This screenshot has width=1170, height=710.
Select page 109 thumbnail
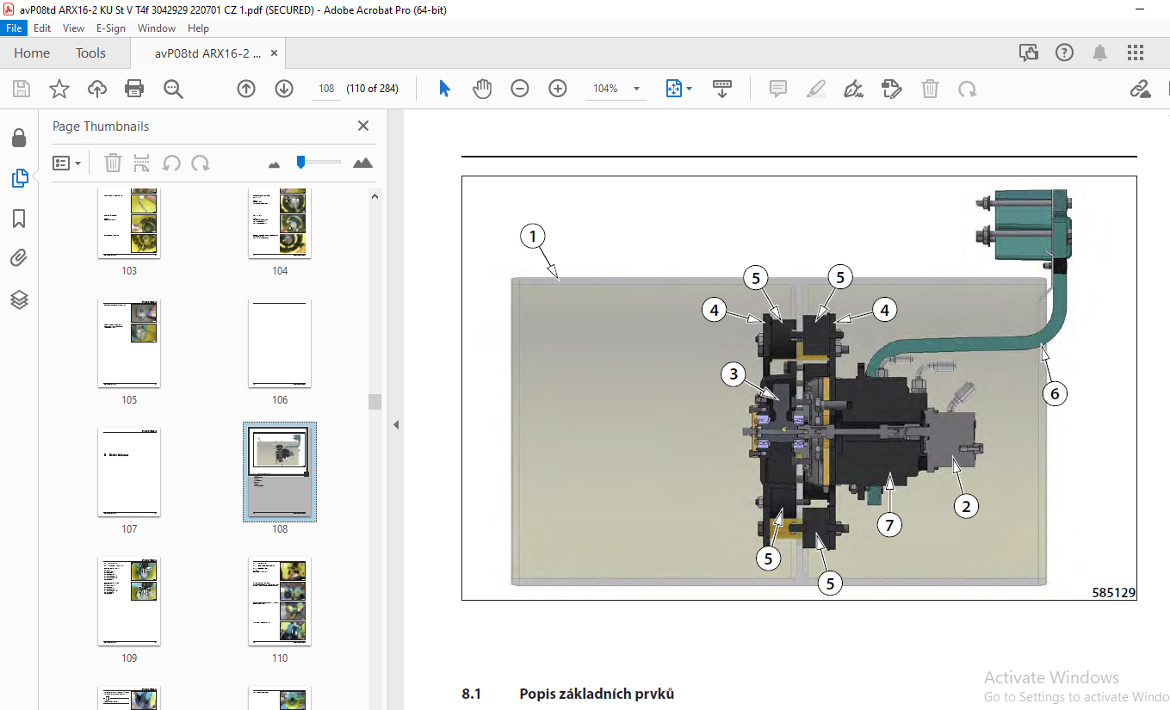click(129, 602)
